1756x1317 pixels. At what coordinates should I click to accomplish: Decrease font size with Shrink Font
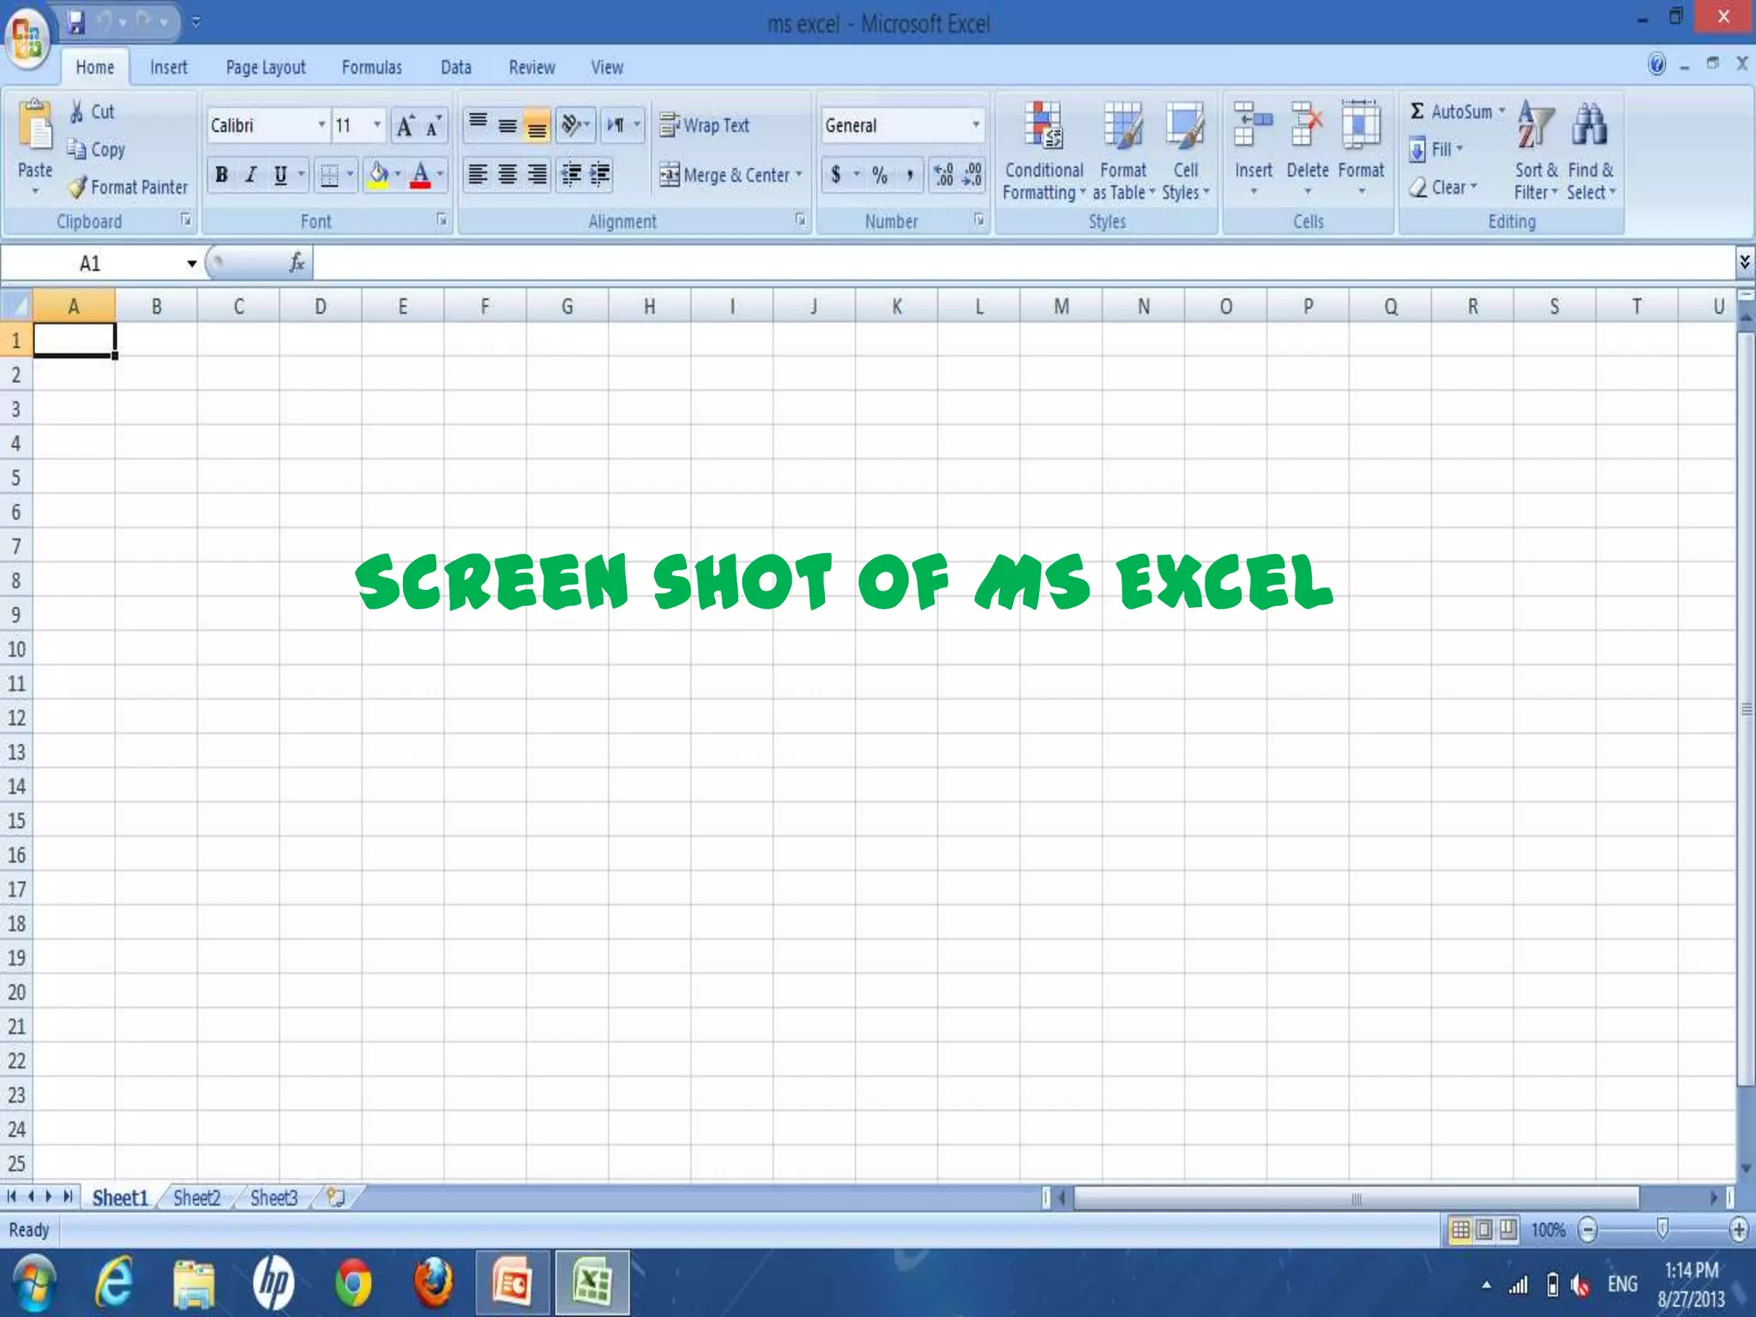click(x=433, y=126)
